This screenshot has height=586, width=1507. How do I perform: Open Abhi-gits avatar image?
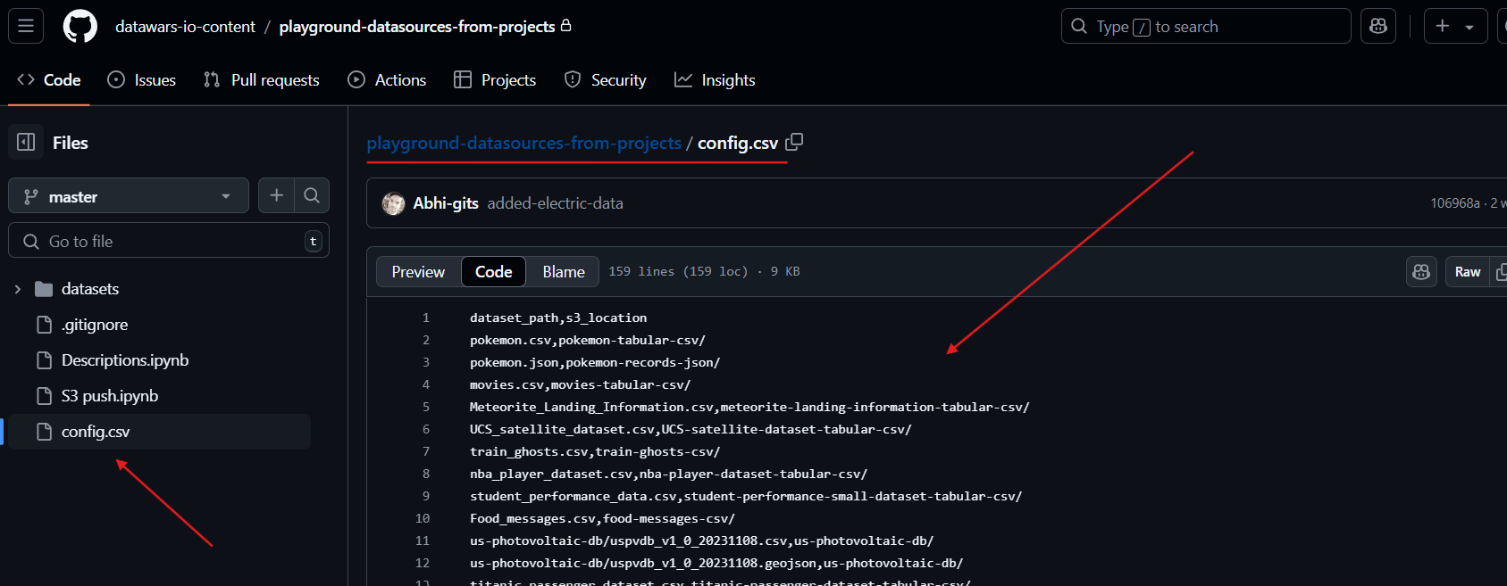(393, 203)
